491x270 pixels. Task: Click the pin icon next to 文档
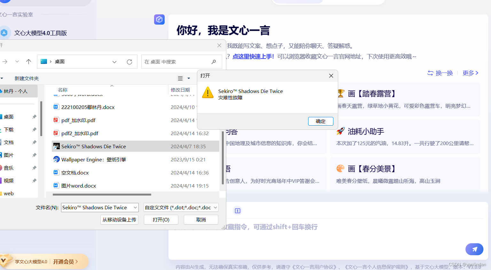point(34,142)
